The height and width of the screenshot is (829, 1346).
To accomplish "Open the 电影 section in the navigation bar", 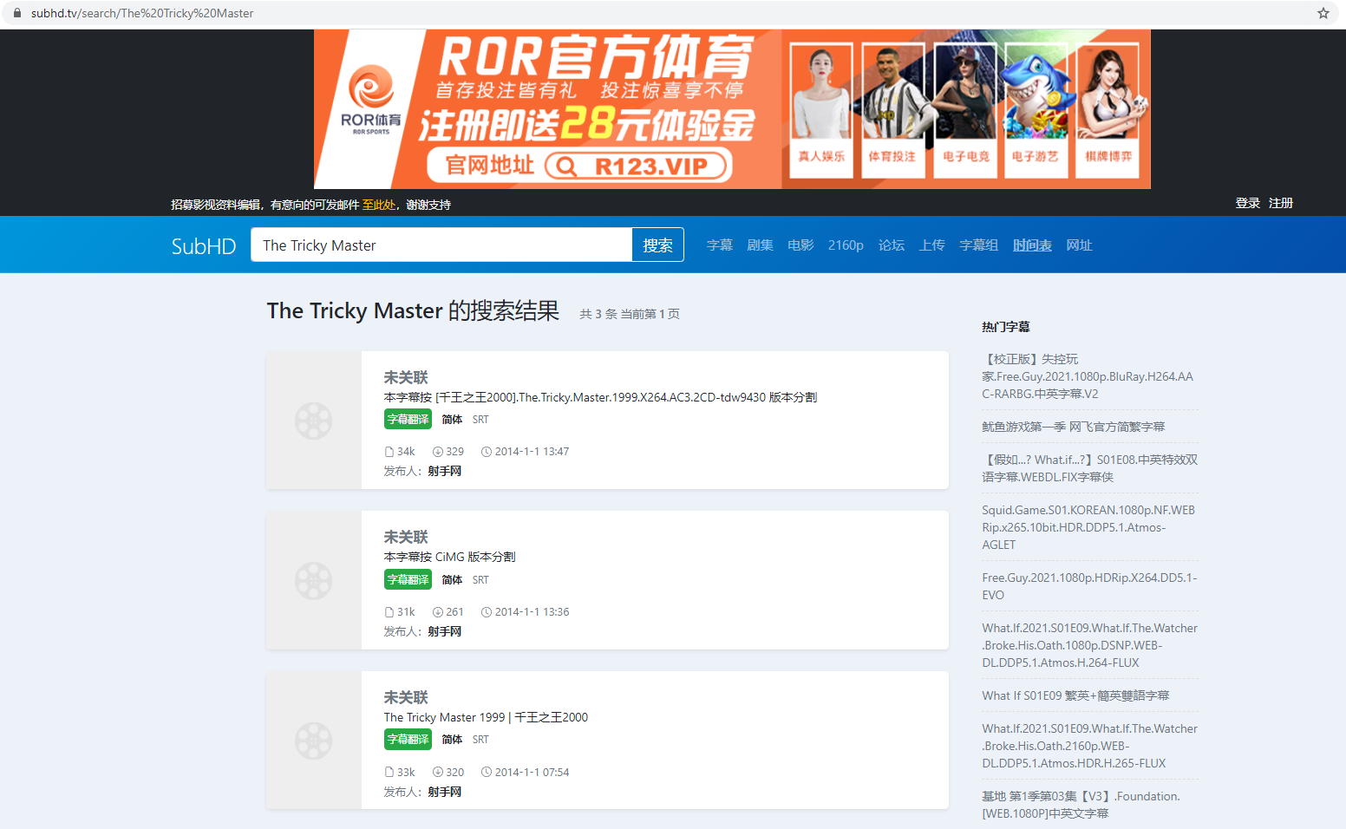I will point(800,245).
